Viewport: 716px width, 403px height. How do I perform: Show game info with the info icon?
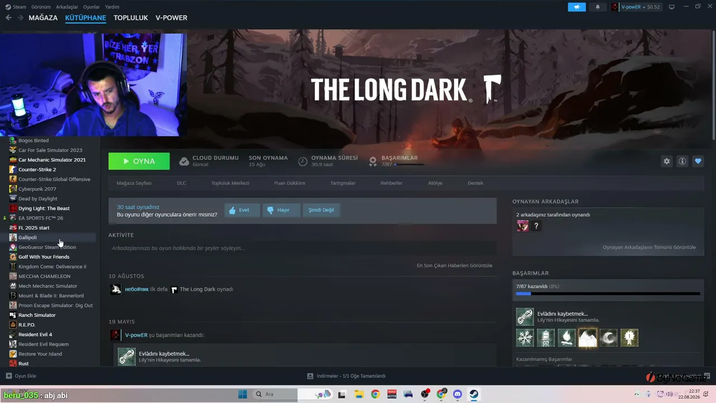coord(682,161)
